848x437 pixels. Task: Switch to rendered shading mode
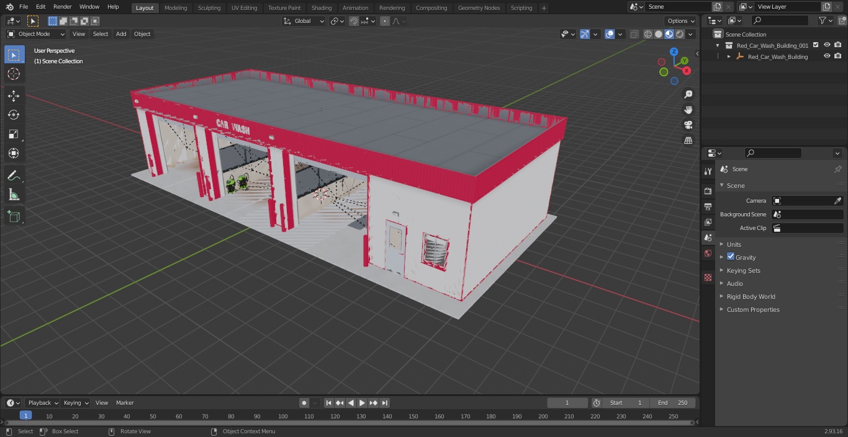click(680, 34)
